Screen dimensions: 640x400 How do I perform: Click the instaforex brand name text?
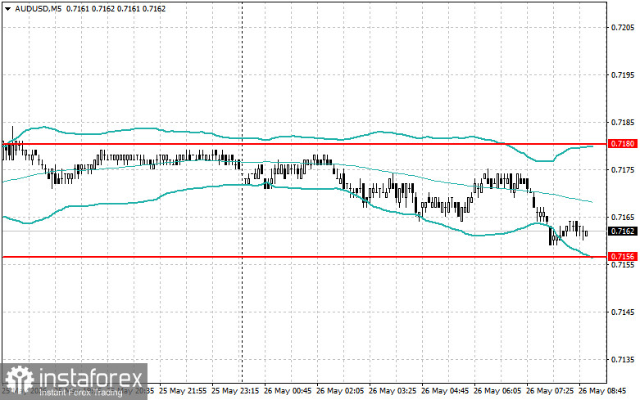point(91,378)
